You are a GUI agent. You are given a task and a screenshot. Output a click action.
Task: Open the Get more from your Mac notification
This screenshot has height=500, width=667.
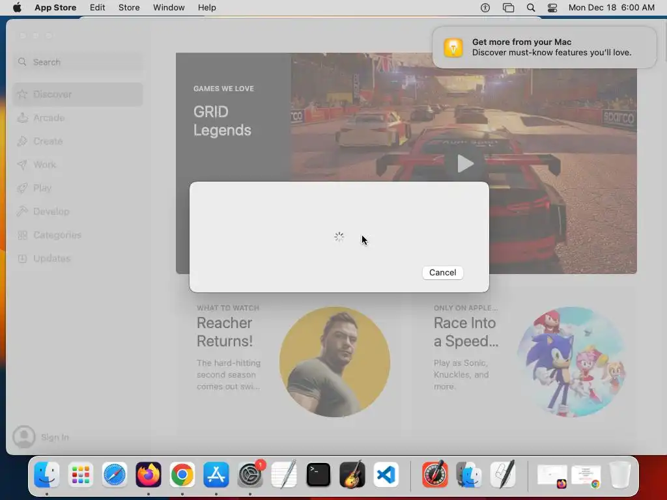[545, 48]
